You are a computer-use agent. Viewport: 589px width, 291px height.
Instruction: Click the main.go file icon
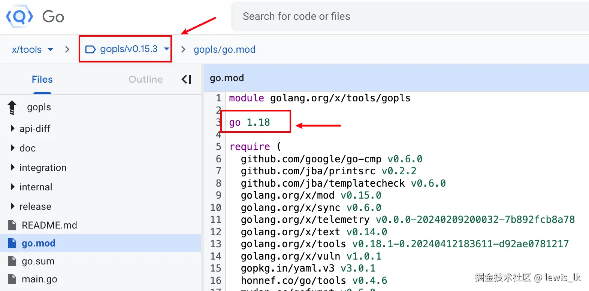pyautogui.click(x=12, y=279)
